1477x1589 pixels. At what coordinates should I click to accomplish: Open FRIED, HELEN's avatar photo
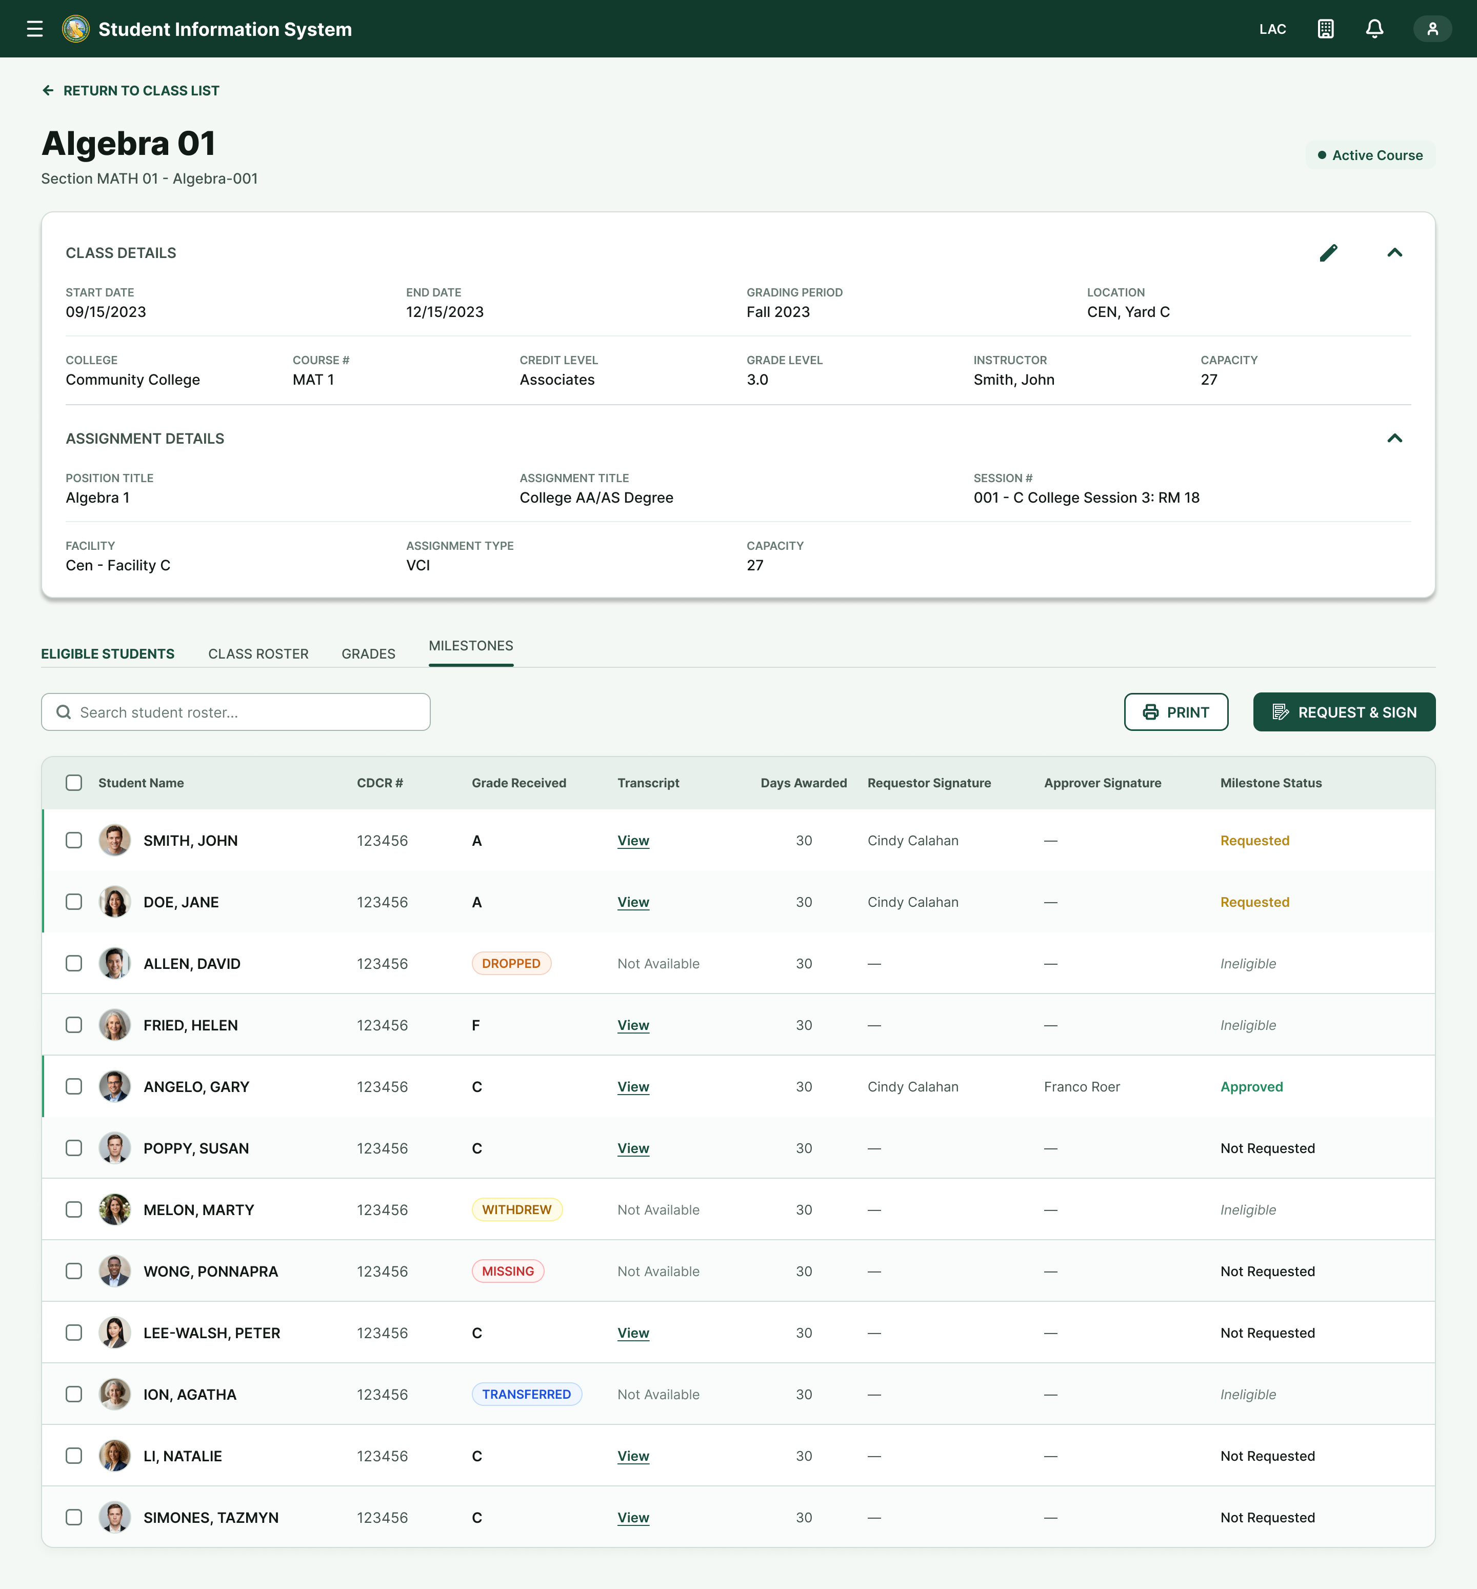coord(114,1025)
